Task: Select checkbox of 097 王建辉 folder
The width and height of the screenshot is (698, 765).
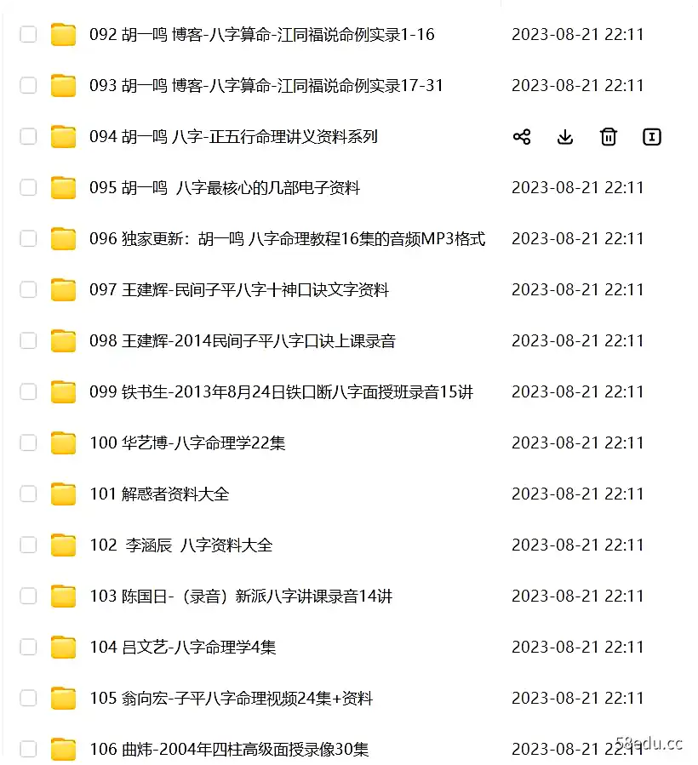Action: tap(28, 290)
